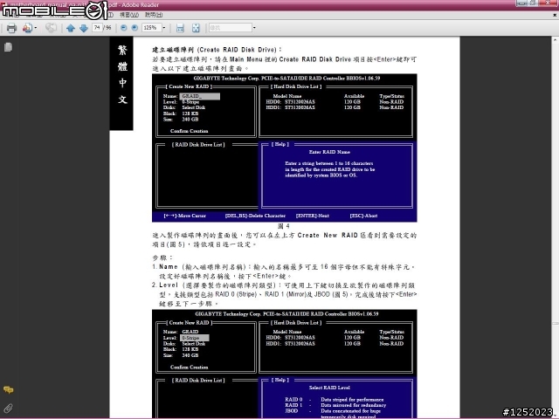
Task: Zoom out with the minus icon
Action: [x=124, y=27]
